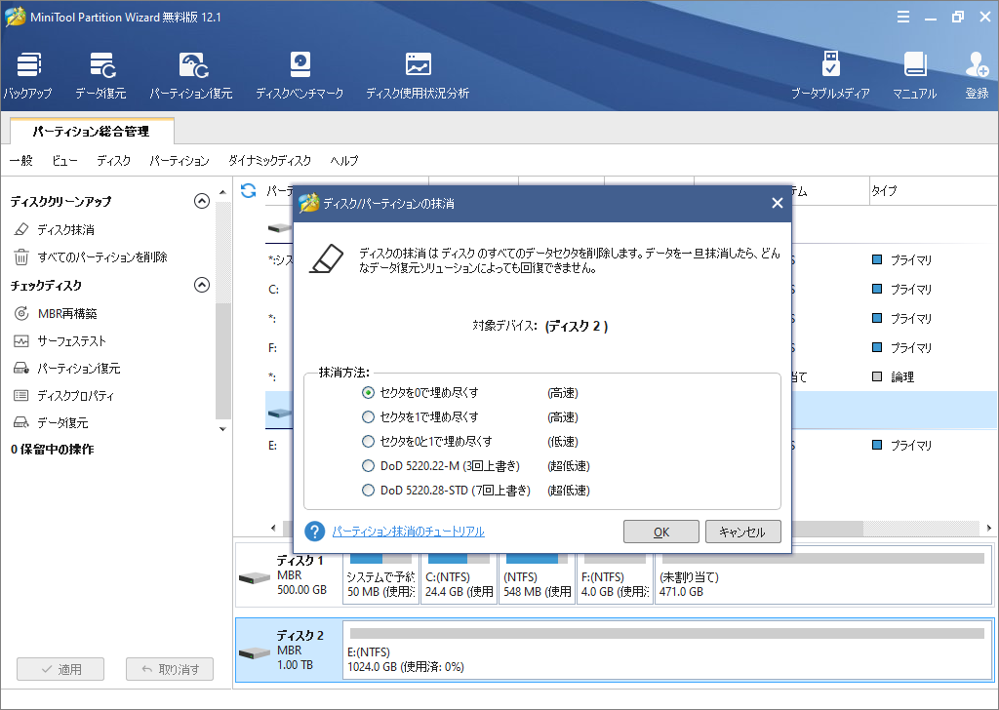999x710 pixels.
Task: Select E:(NTFS) 1024.0 GB partition block
Action: pyautogui.click(x=667, y=651)
